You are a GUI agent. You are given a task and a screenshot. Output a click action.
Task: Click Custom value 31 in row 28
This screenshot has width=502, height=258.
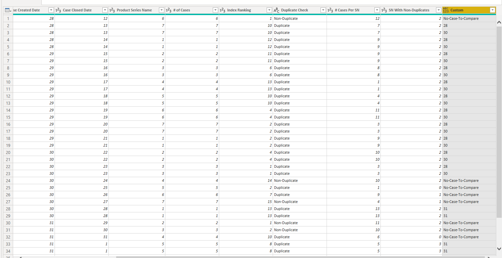tap(445, 209)
